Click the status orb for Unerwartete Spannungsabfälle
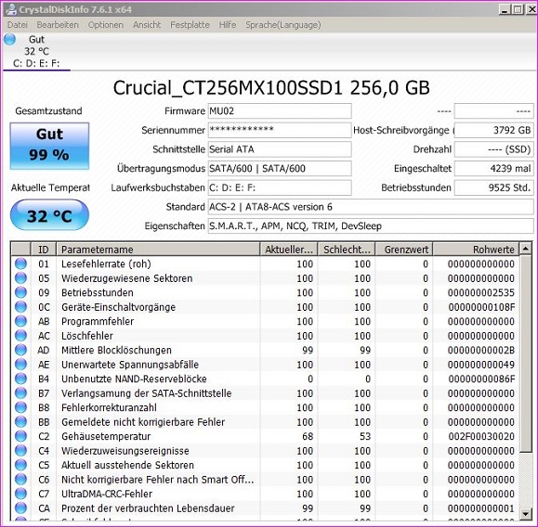The width and height of the screenshot is (538, 527). pos(20,365)
